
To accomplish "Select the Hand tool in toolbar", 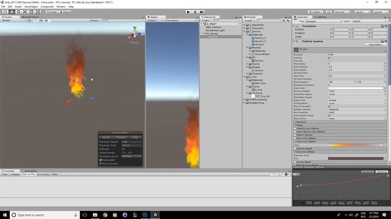I will [x=5, y=12].
